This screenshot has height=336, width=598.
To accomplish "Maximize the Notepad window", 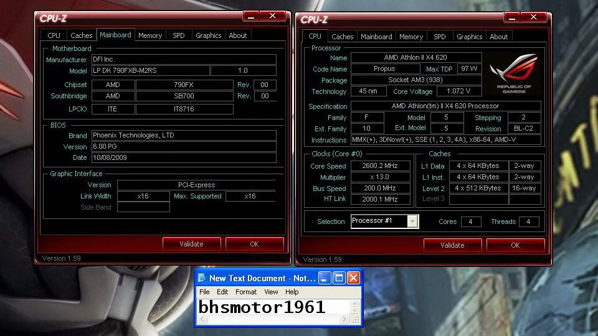I will [x=339, y=278].
